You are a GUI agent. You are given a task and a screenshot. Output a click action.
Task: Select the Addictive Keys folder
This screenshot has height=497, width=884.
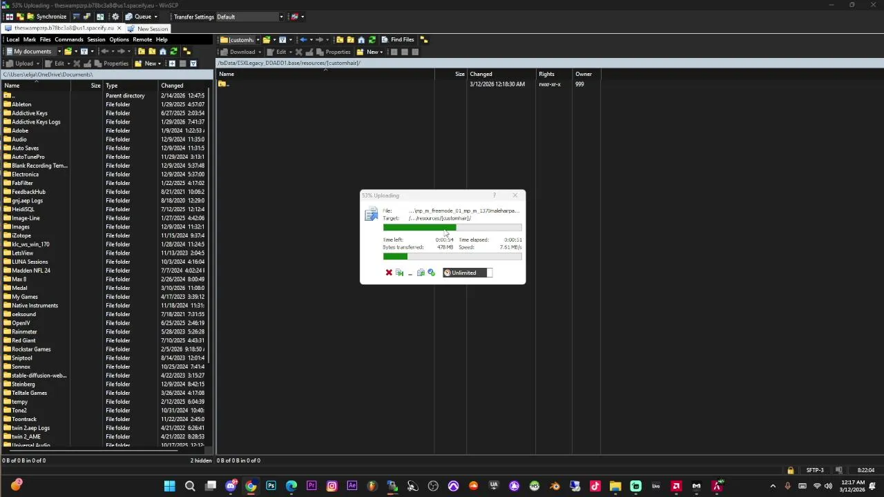tap(30, 113)
